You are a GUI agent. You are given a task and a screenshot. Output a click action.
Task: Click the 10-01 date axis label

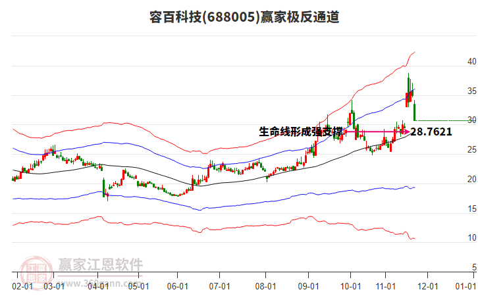[350, 286]
